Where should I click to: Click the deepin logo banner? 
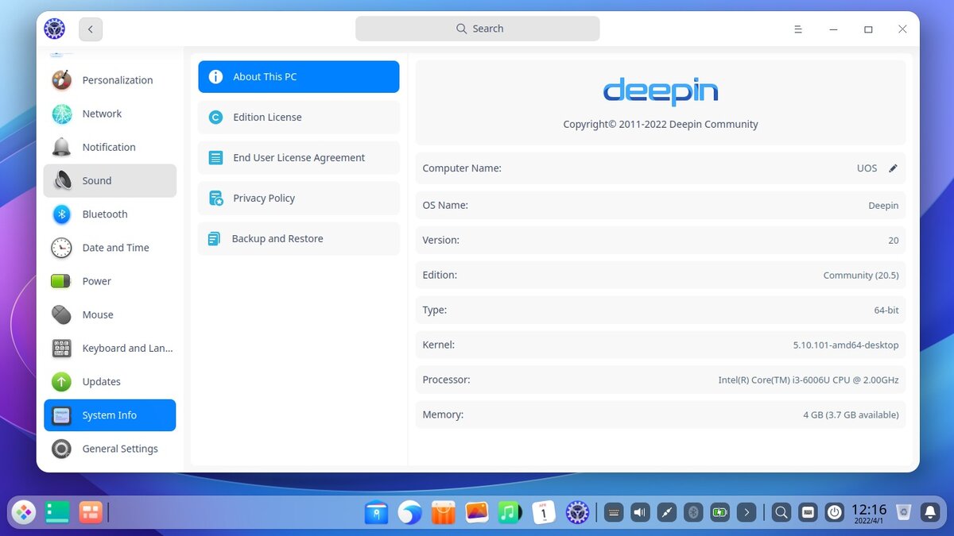661,91
